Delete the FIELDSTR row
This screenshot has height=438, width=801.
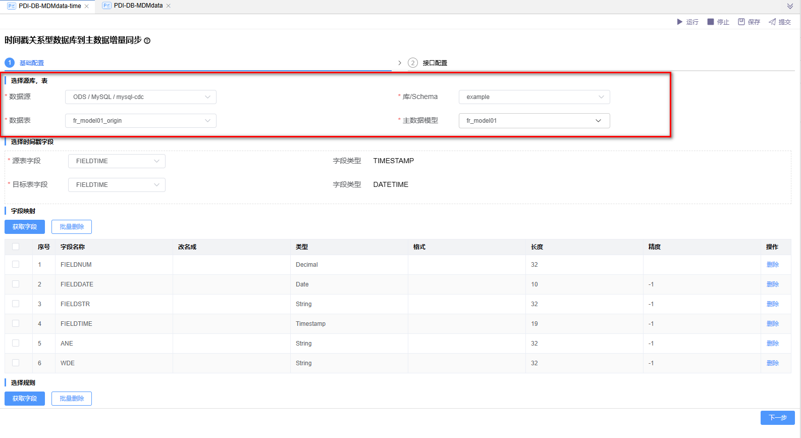(773, 304)
